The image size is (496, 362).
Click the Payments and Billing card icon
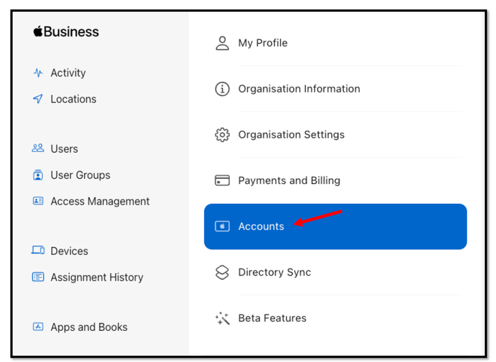click(222, 181)
